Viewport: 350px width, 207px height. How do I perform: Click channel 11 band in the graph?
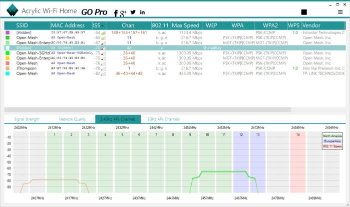tap(224, 162)
